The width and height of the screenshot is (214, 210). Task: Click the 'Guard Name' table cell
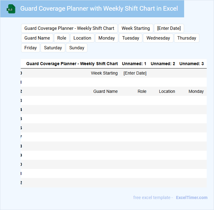pyautogui.click(x=105, y=91)
